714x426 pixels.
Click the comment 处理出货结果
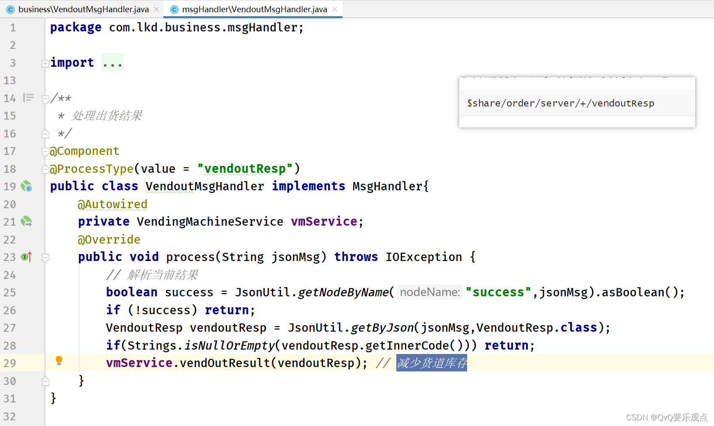(107, 116)
